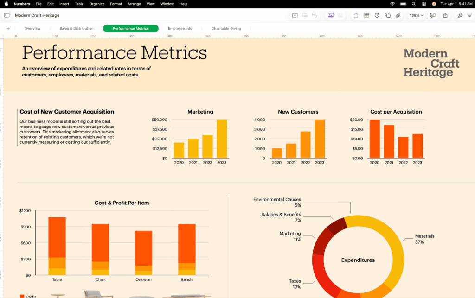Click the add sheet plus button
Image resolution: width=475 pixels, height=298 pixels.
point(8,28)
